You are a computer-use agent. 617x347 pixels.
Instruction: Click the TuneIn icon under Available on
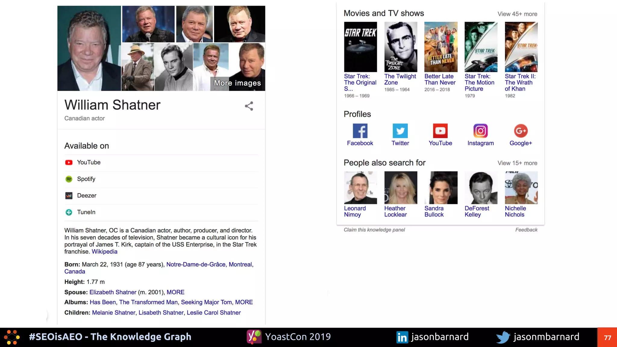(x=69, y=212)
